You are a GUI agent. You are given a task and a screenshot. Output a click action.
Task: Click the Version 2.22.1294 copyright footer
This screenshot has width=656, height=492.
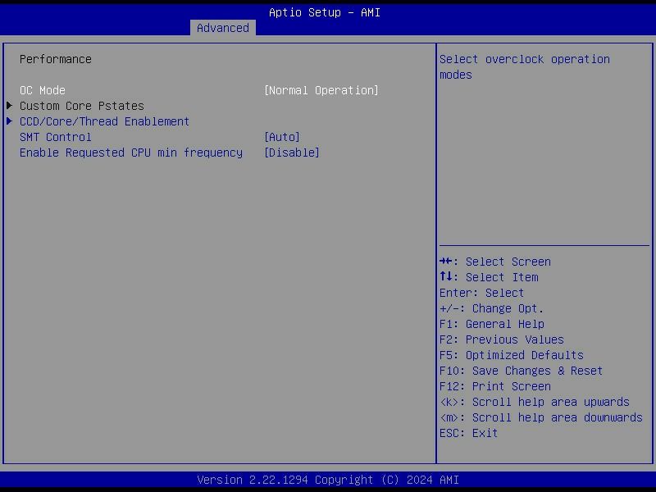click(x=328, y=480)
